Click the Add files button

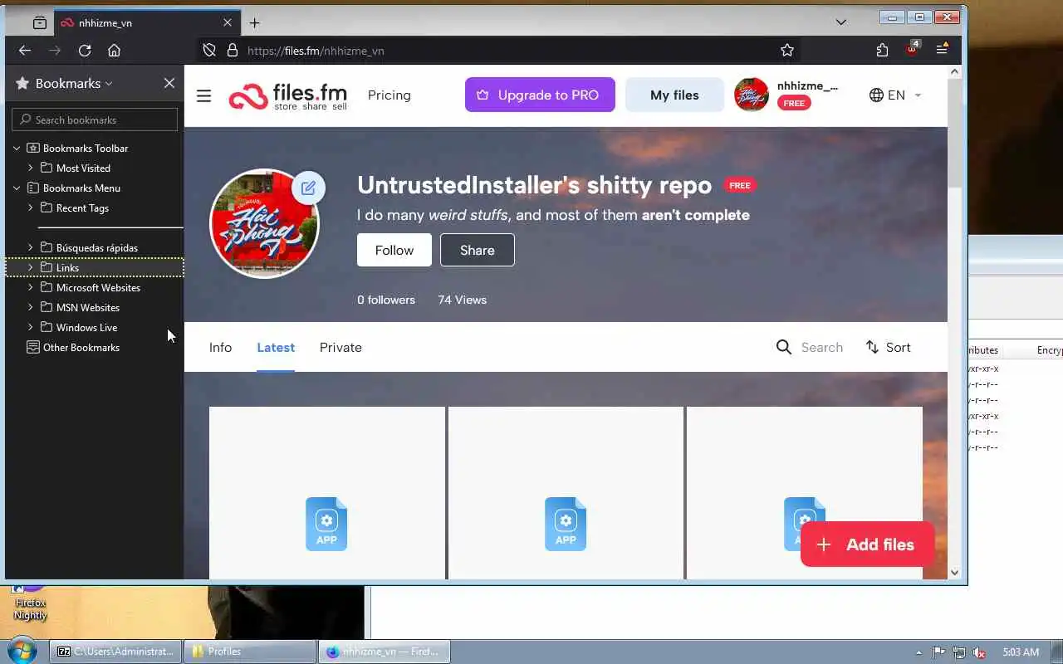coord(868,544)
